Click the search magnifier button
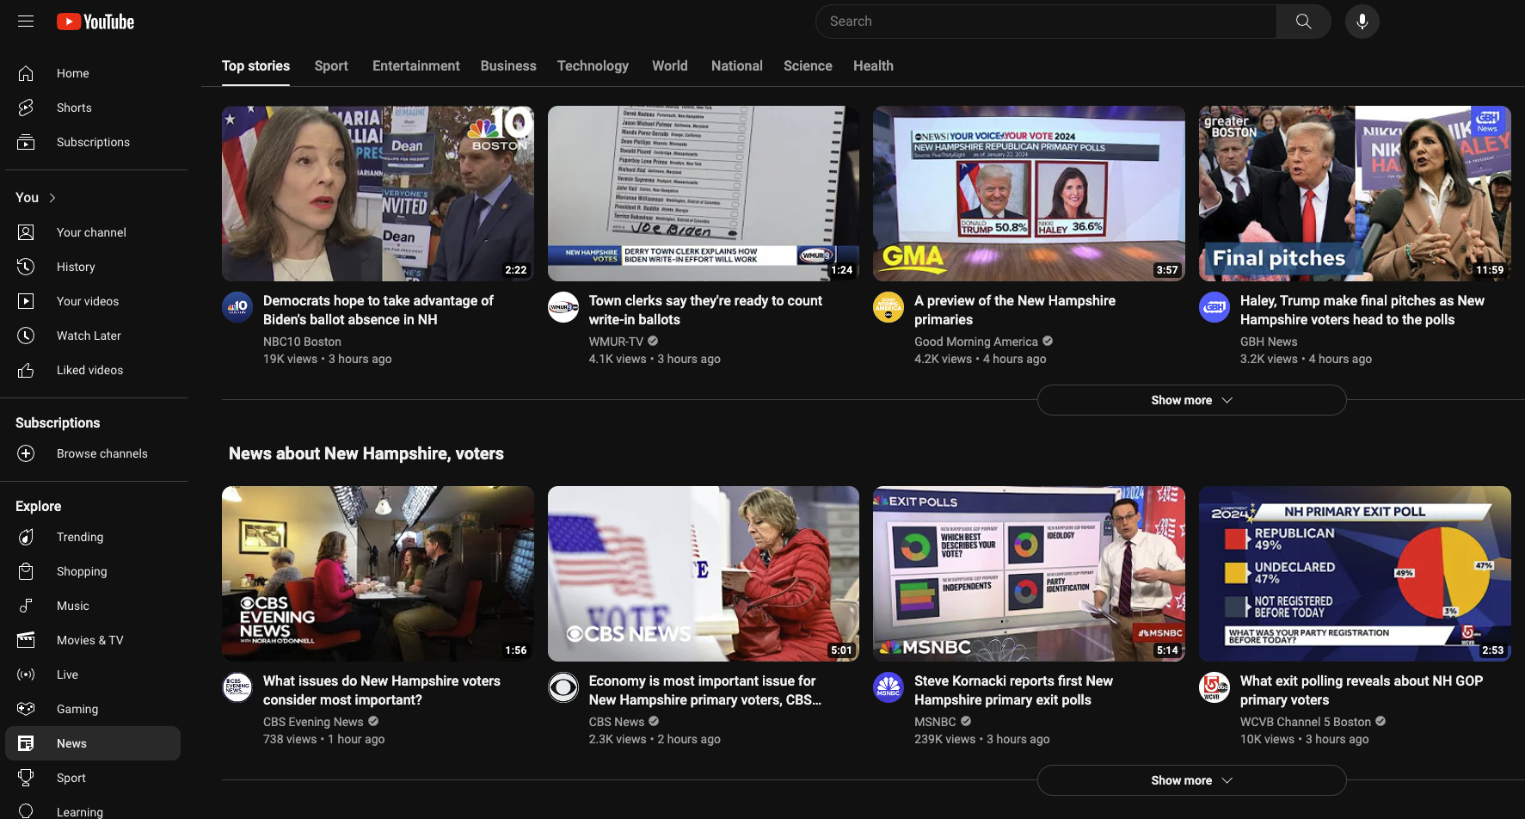The image size is (1525, 819). [x=1304, y=22]
